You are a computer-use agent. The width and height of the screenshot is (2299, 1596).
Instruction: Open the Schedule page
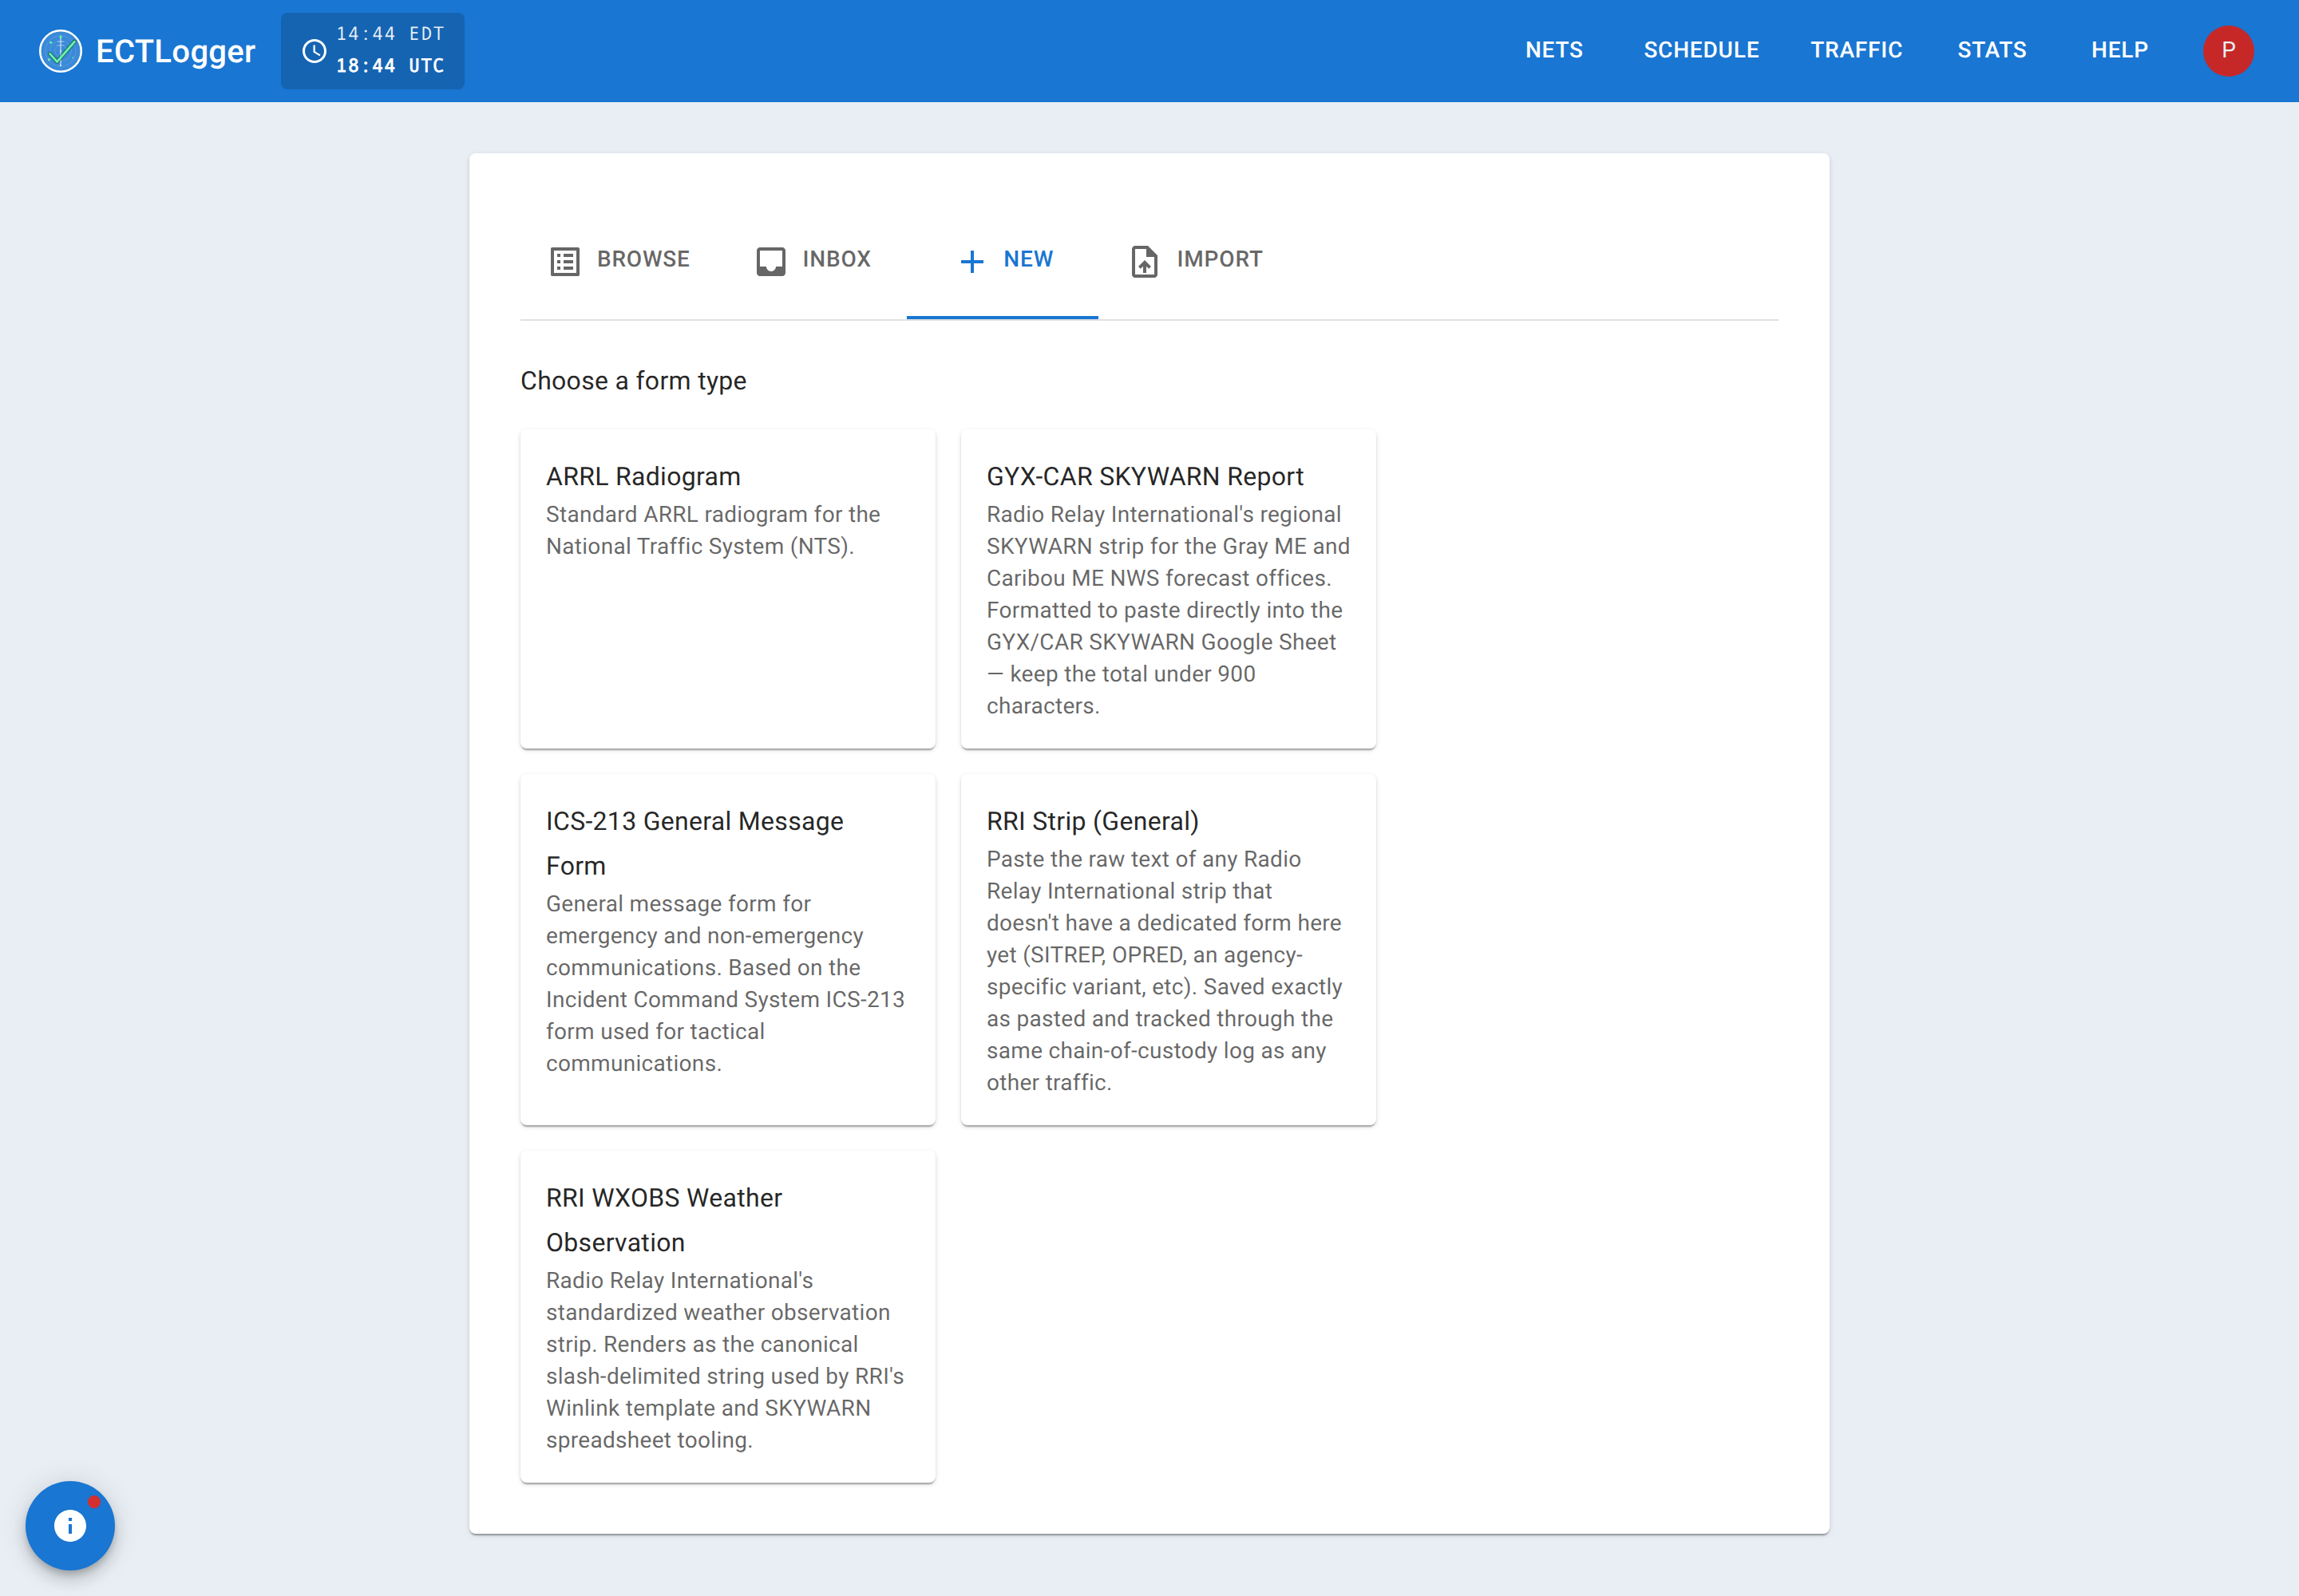click(x=1701, y=51)
